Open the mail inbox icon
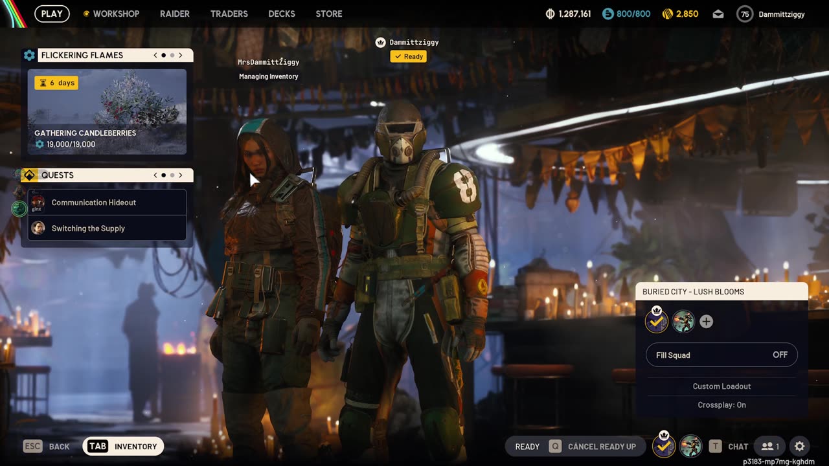Screen dimensions: 829x466 tap(718, 14)
